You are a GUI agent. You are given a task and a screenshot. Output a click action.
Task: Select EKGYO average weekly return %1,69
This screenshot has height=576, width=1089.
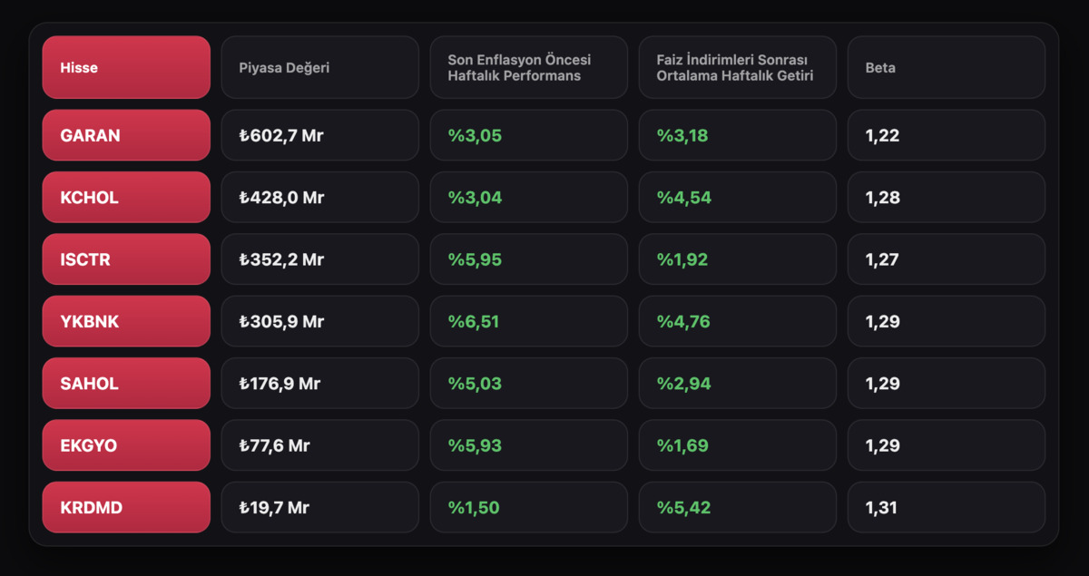[738, 445]
